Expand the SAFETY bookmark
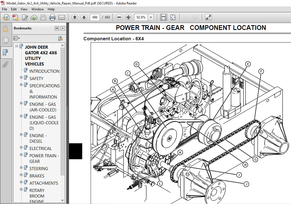This screenshot has height=204, width=291. [x=21, y=77]
